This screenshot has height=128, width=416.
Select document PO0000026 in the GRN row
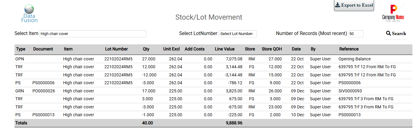tap(44, 91)
